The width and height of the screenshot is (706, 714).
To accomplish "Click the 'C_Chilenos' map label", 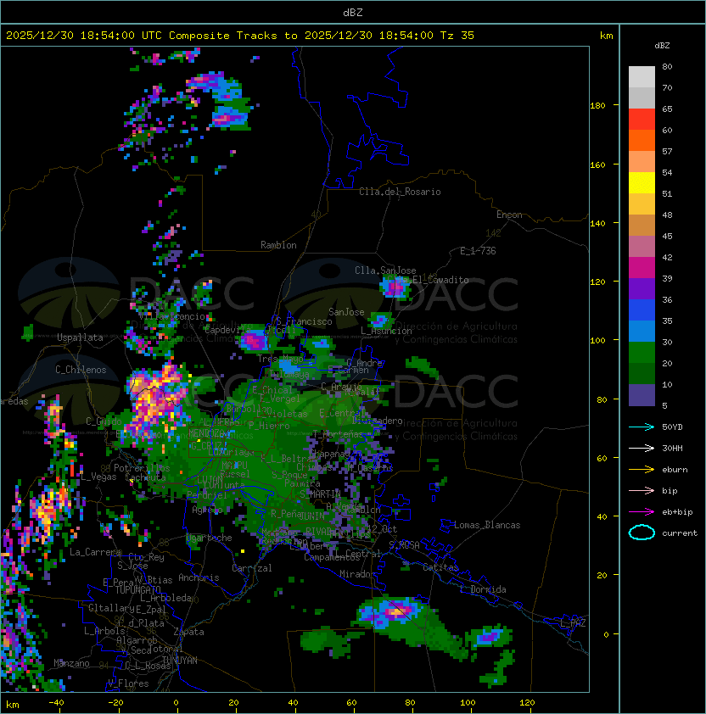I will point(81,370).
